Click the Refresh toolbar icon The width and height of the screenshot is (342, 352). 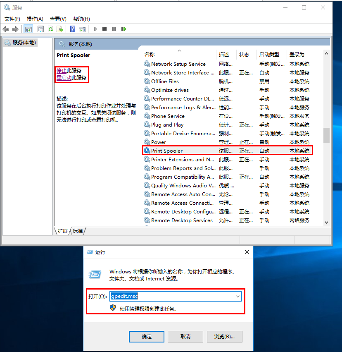51,29
